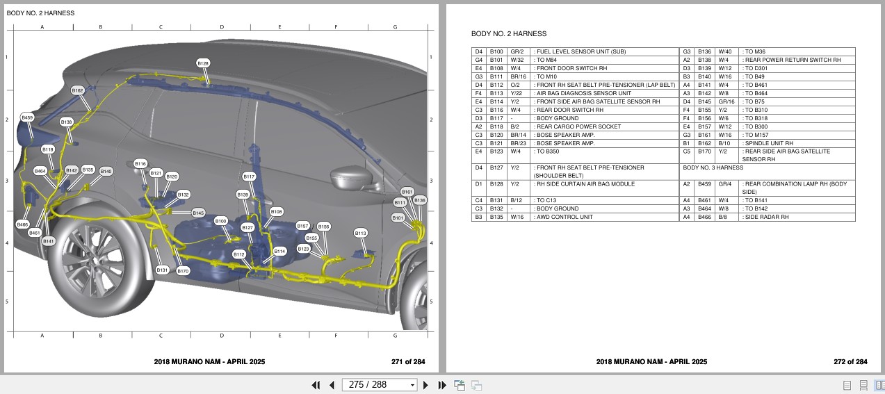The image size is (885, 394).
Task: Click connector label B141 on diagram
Action: [x=48, y=241]
